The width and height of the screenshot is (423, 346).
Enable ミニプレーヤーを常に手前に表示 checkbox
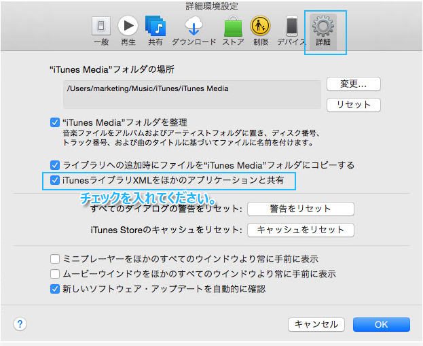55,259
